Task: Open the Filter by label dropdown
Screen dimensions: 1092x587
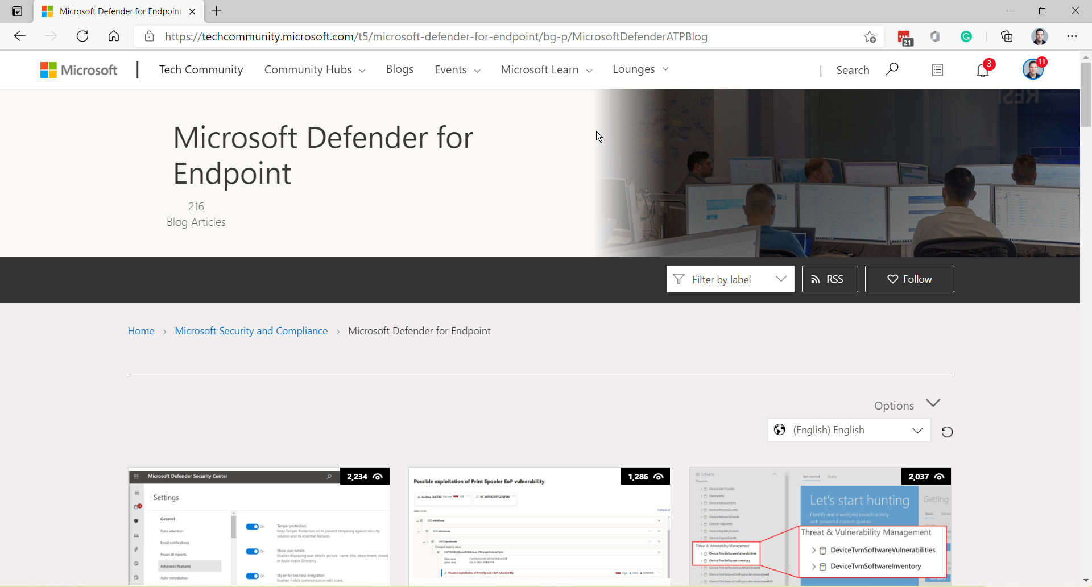Action: point(730,279)
